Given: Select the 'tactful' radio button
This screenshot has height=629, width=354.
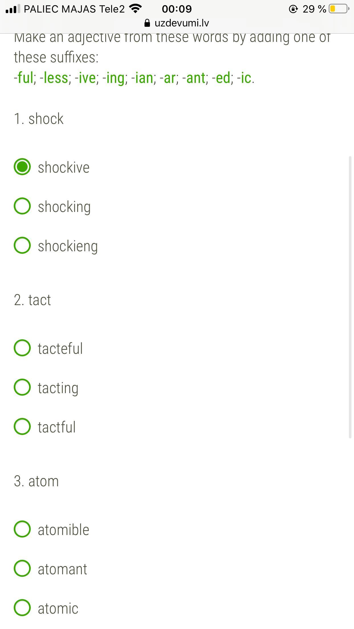Looking at the screenshot, I should coord(22,427).
